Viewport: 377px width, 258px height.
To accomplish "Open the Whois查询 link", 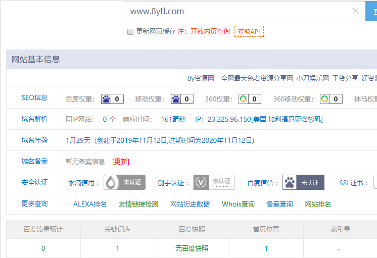I will point(238,204).
